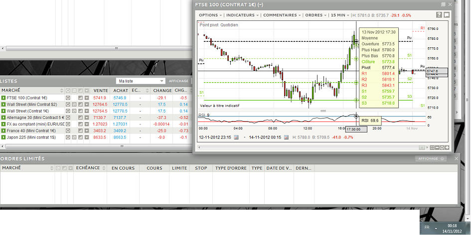Click chart scrollbar left arrow
Screen dimensions: 471x235
click(199, 147)
